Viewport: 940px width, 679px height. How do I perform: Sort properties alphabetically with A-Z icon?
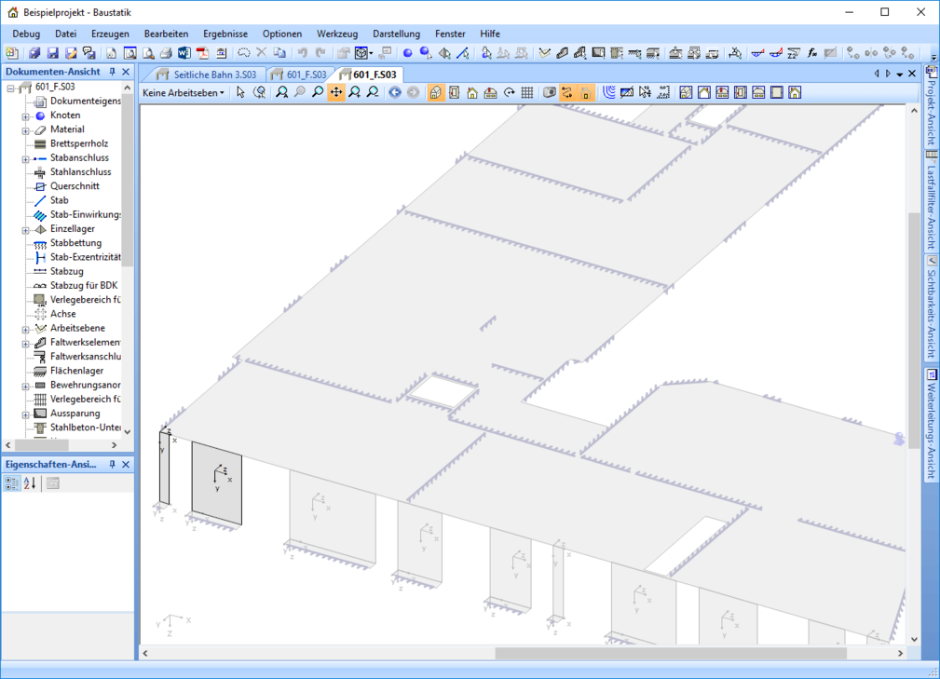(29, 482)
